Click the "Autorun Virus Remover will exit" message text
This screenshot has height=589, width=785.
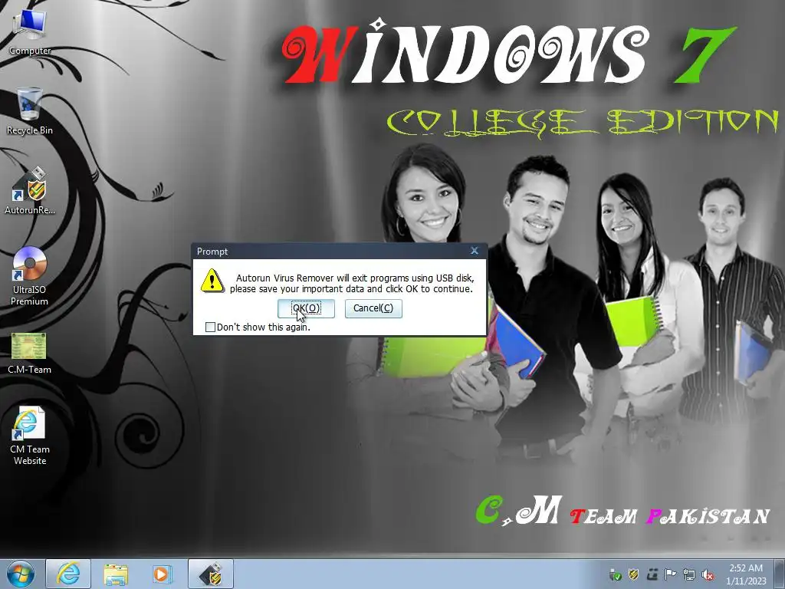coord(351,284)
